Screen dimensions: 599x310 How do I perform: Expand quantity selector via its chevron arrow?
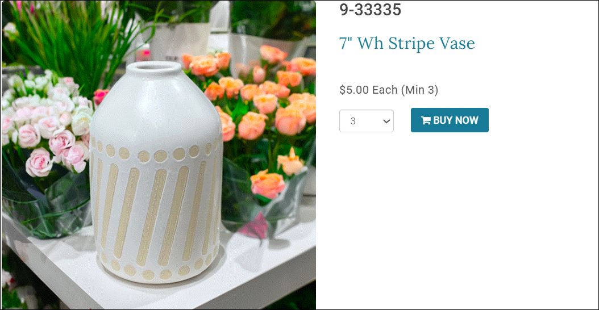click(x=386, y=122)
